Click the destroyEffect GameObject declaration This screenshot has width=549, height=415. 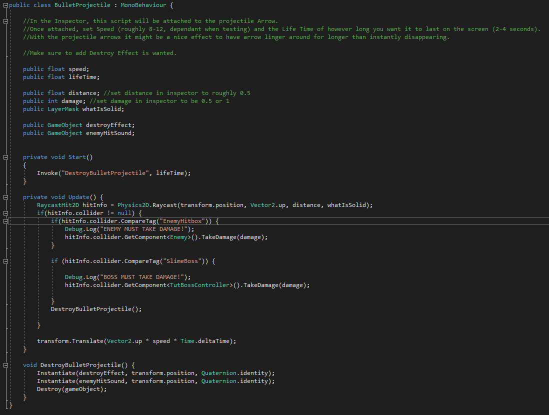coord(79,125)
